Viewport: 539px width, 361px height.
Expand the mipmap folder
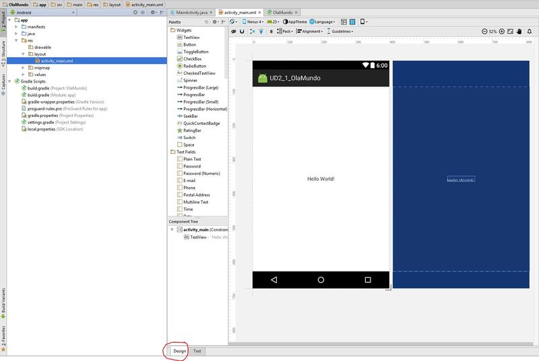pos(23,67)
